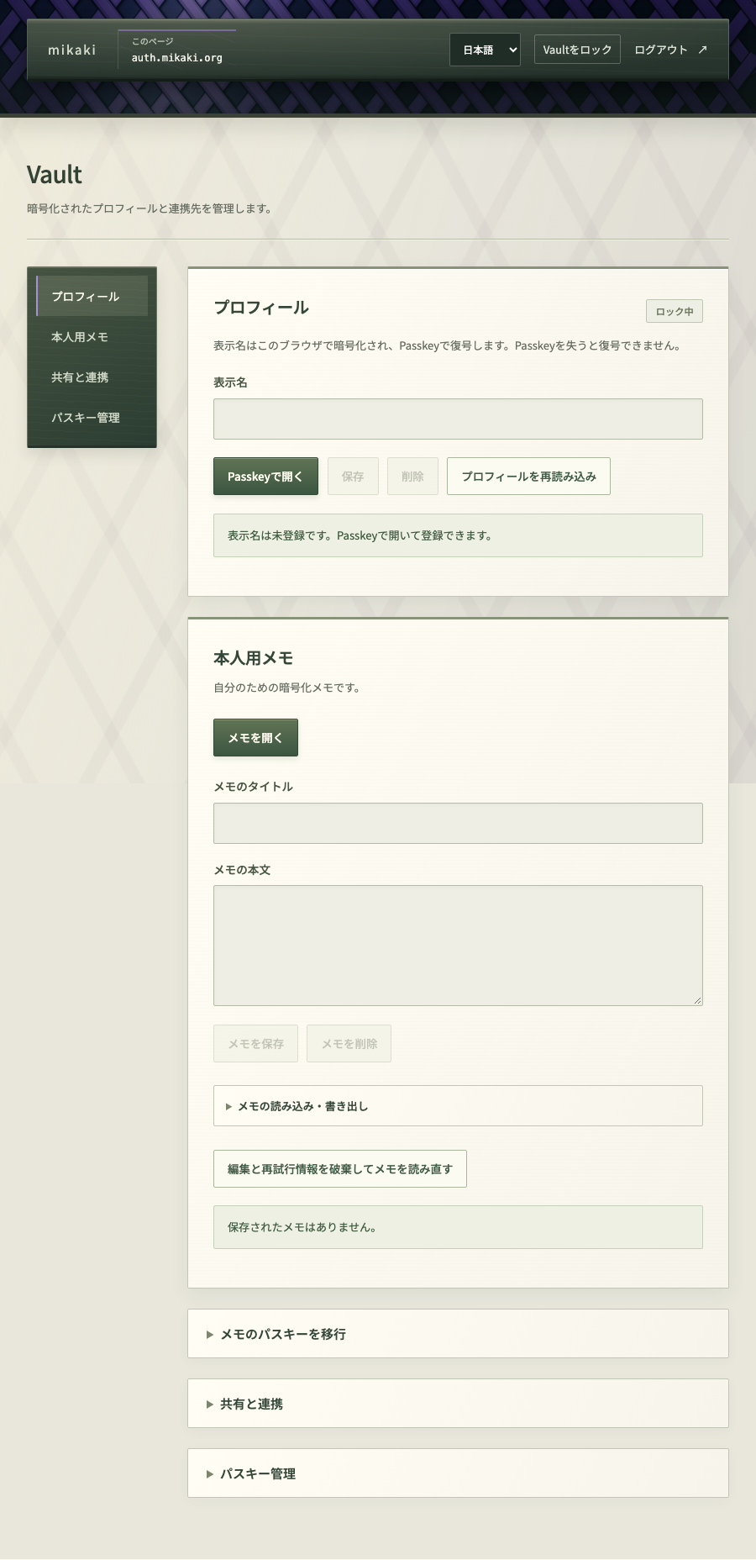
Task: Click the disabled 削除 button
Action: point(412,476)
